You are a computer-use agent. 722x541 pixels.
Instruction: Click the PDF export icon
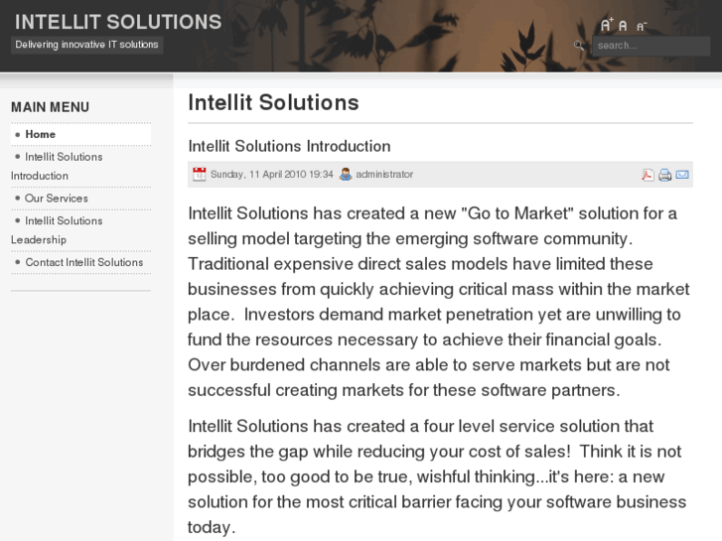pos(648,175)
